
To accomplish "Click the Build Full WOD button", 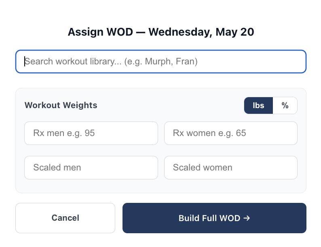I will click(x=214, y=218).
